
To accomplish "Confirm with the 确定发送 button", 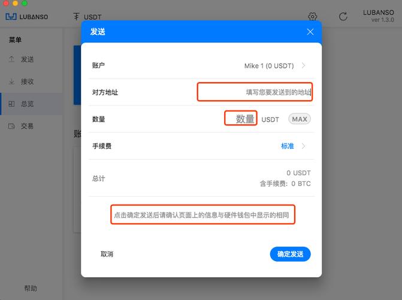I will (x=290, y=254).
